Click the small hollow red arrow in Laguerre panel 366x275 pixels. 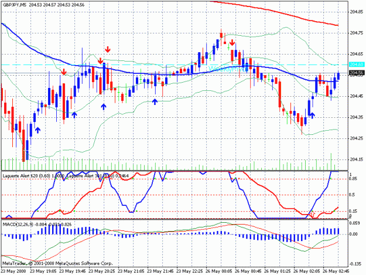(x=313, y=214)
